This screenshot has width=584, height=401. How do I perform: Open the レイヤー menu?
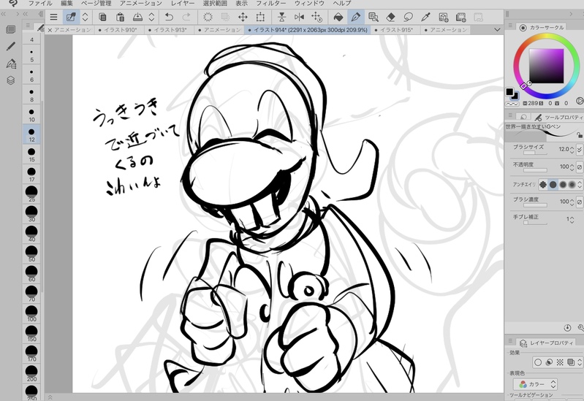(183, 4)
